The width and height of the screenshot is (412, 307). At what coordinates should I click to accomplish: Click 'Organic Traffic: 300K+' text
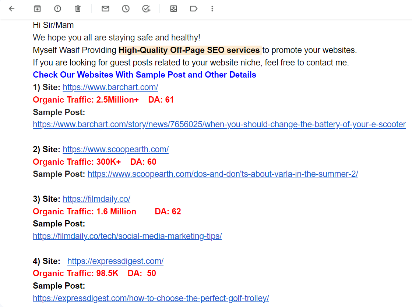(x=77, y=162)
